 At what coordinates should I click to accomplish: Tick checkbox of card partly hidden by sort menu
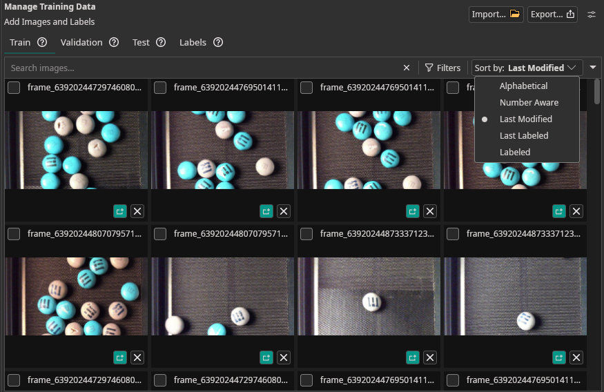453,88
